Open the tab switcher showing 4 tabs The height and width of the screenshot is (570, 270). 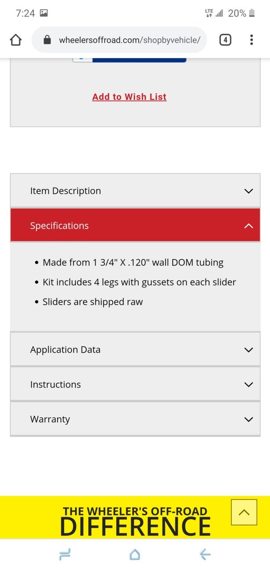(225, 40)
